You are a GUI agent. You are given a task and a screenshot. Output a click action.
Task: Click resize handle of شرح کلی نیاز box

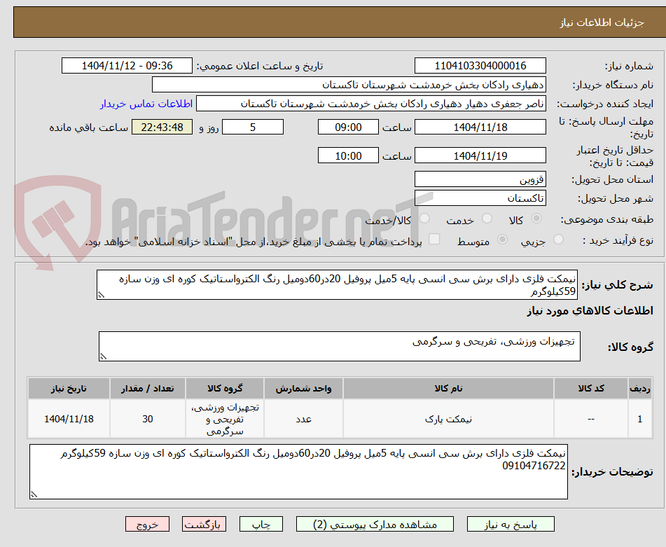pos(101,295)
